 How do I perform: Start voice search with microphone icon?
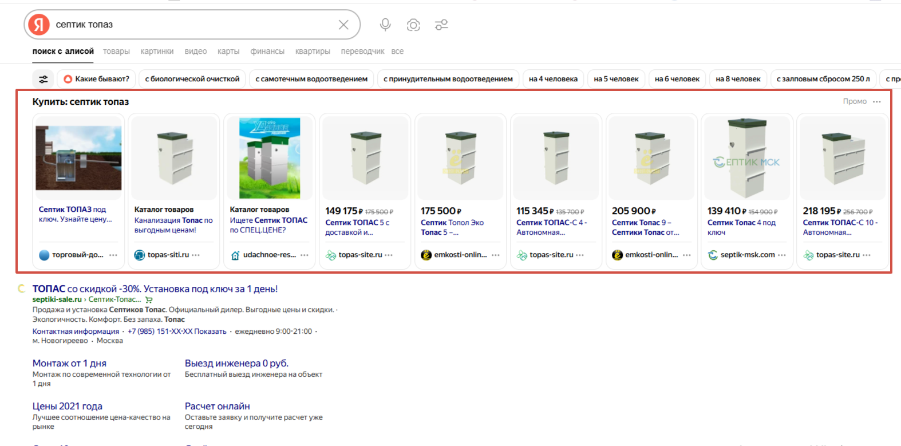tap(385, 25)
